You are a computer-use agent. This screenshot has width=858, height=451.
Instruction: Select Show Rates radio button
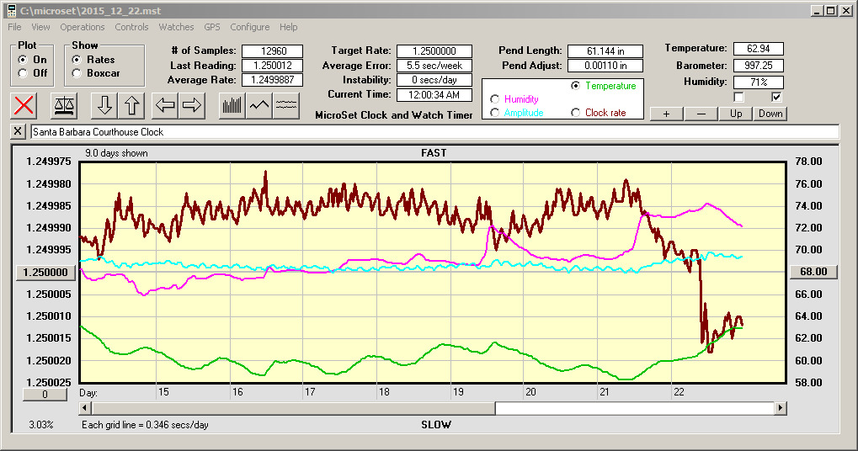77,60
